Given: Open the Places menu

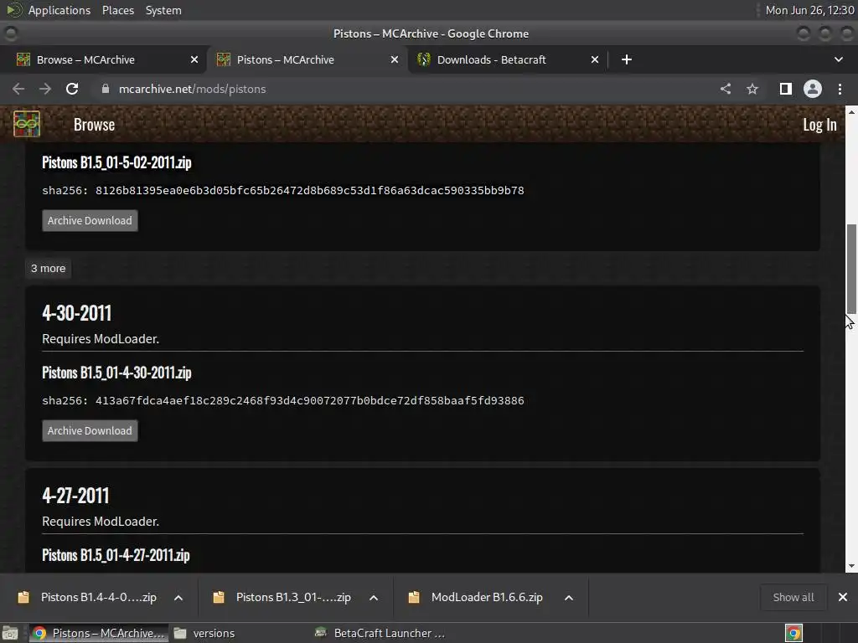Looking at the screenshot, I should (x=117, y=10).
